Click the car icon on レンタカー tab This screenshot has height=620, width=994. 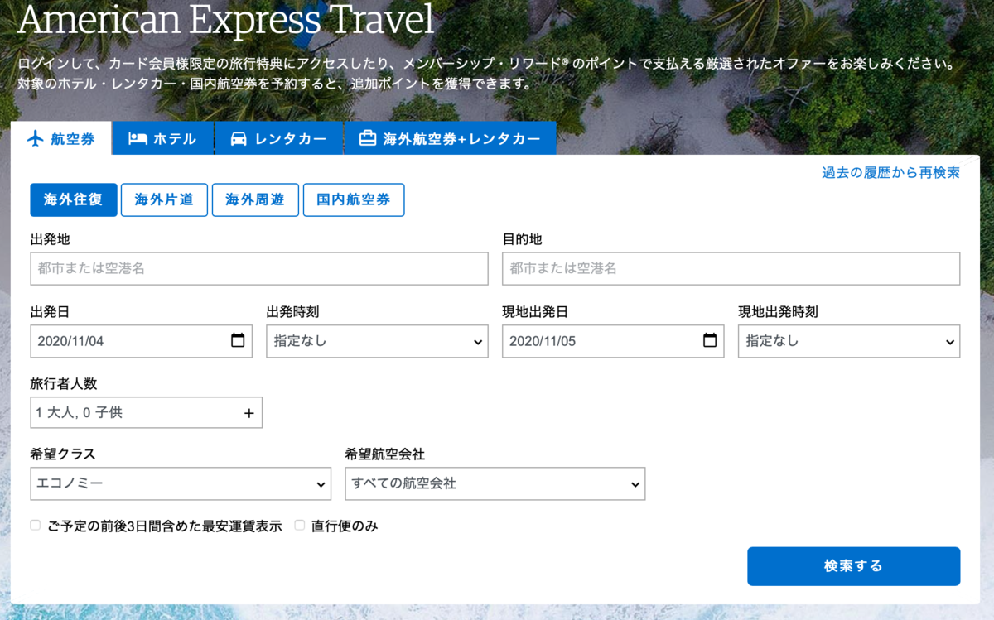[x=239, y=139]
